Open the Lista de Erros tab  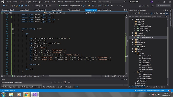tap(69, 87)
